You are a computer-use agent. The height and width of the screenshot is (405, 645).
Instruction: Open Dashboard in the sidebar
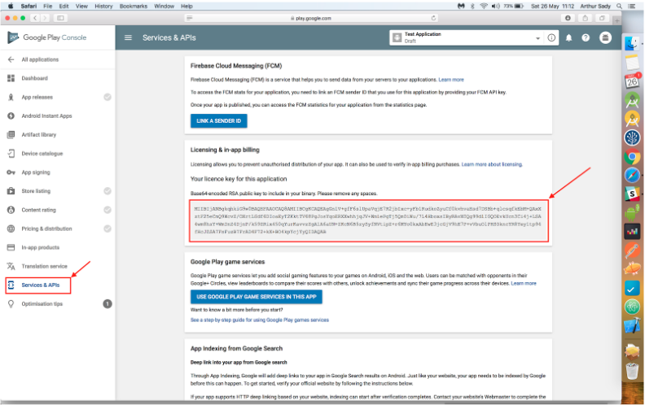(x=34, y=78)
